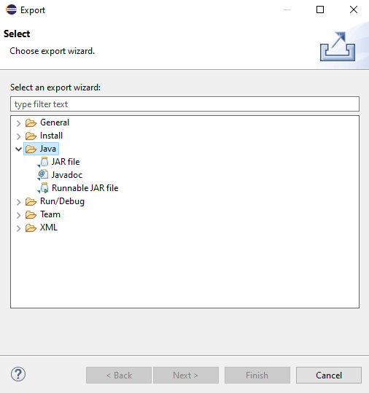The image size is (369, 393).
Task: Click the General folder icon
Action: (x=31, y=122)
